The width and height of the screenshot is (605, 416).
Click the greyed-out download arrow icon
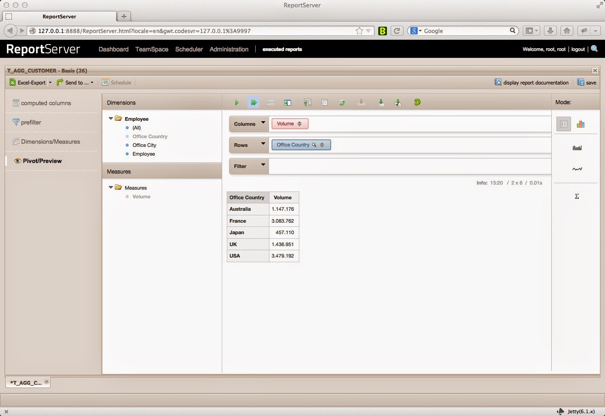pyautogui.click(x=361, y=102)
